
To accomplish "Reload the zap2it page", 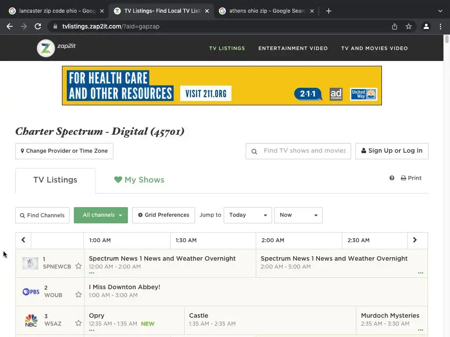I will [38, 26].
